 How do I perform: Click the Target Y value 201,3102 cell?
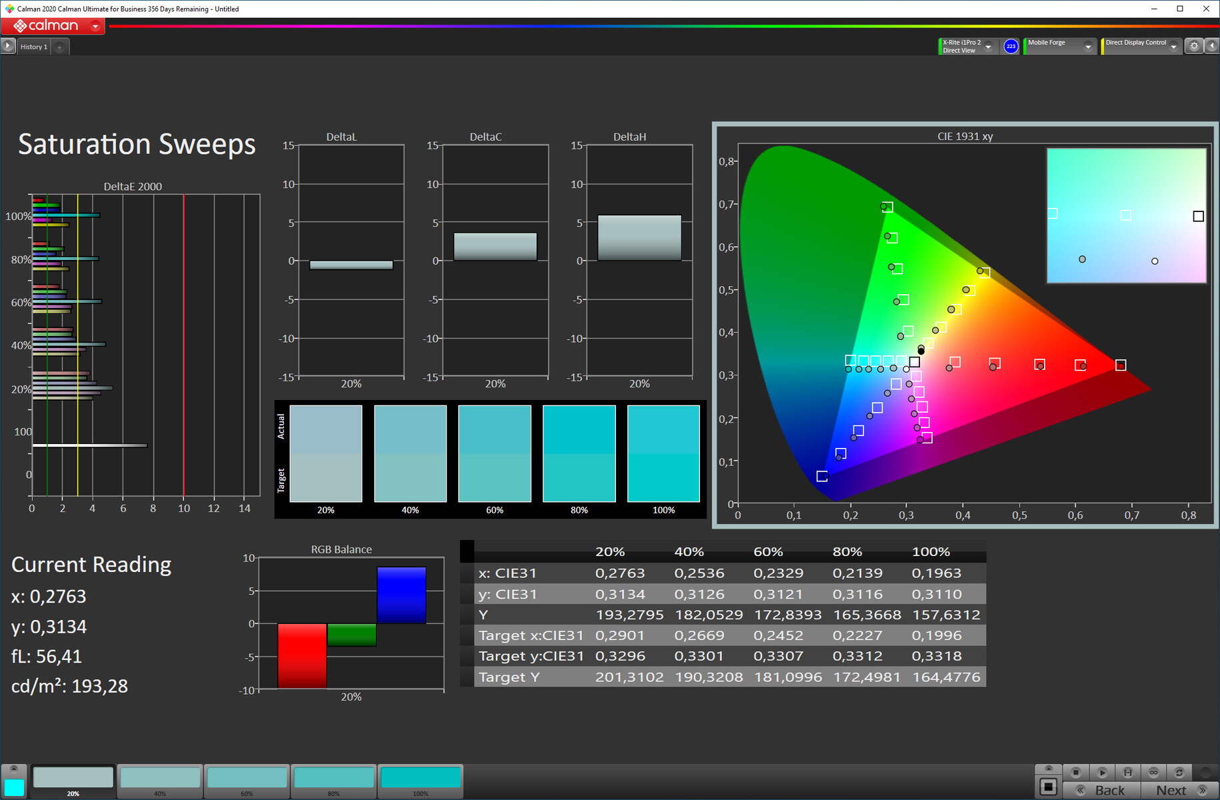(629, 677)
